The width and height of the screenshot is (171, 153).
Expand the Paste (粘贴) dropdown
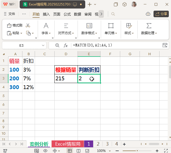[x=21, y=33]
